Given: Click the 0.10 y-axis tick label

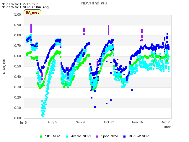Looking at the screenshot, I should [18, 108].
